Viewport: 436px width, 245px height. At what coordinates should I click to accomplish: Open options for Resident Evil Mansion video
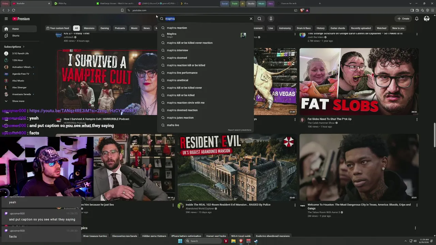pyautogui.click(x=295, y=205)
